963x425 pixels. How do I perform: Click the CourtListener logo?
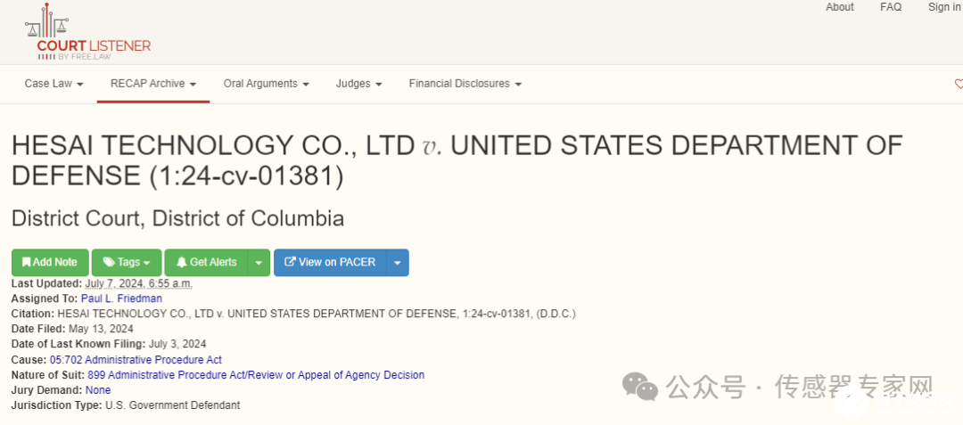[87, 34]
